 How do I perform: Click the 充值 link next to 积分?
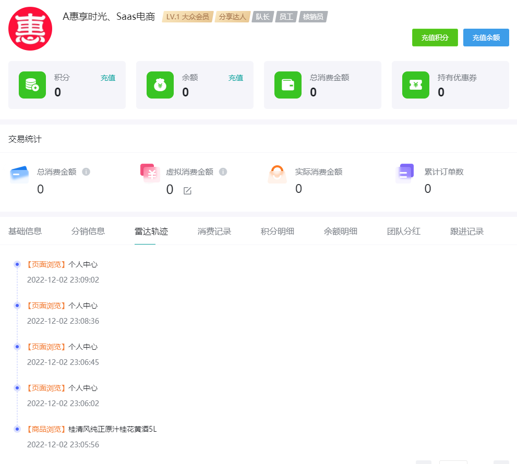108,77
